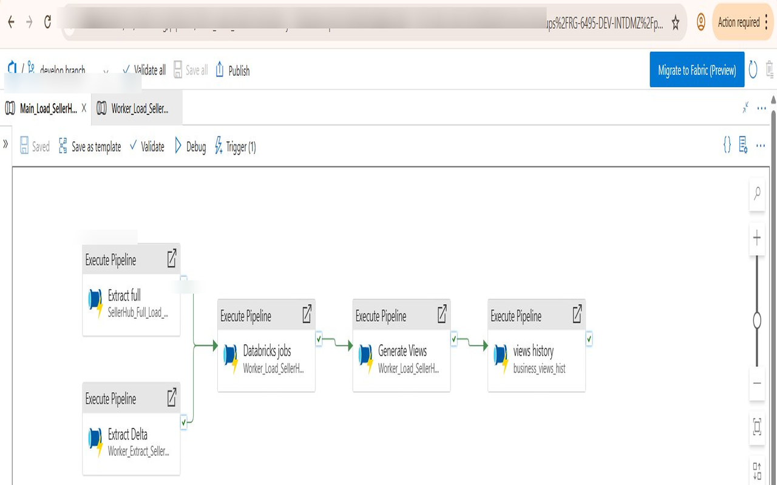
Task: Click the Worker_Extract_Seller... pipeline name
Action: tap(139, 451)
